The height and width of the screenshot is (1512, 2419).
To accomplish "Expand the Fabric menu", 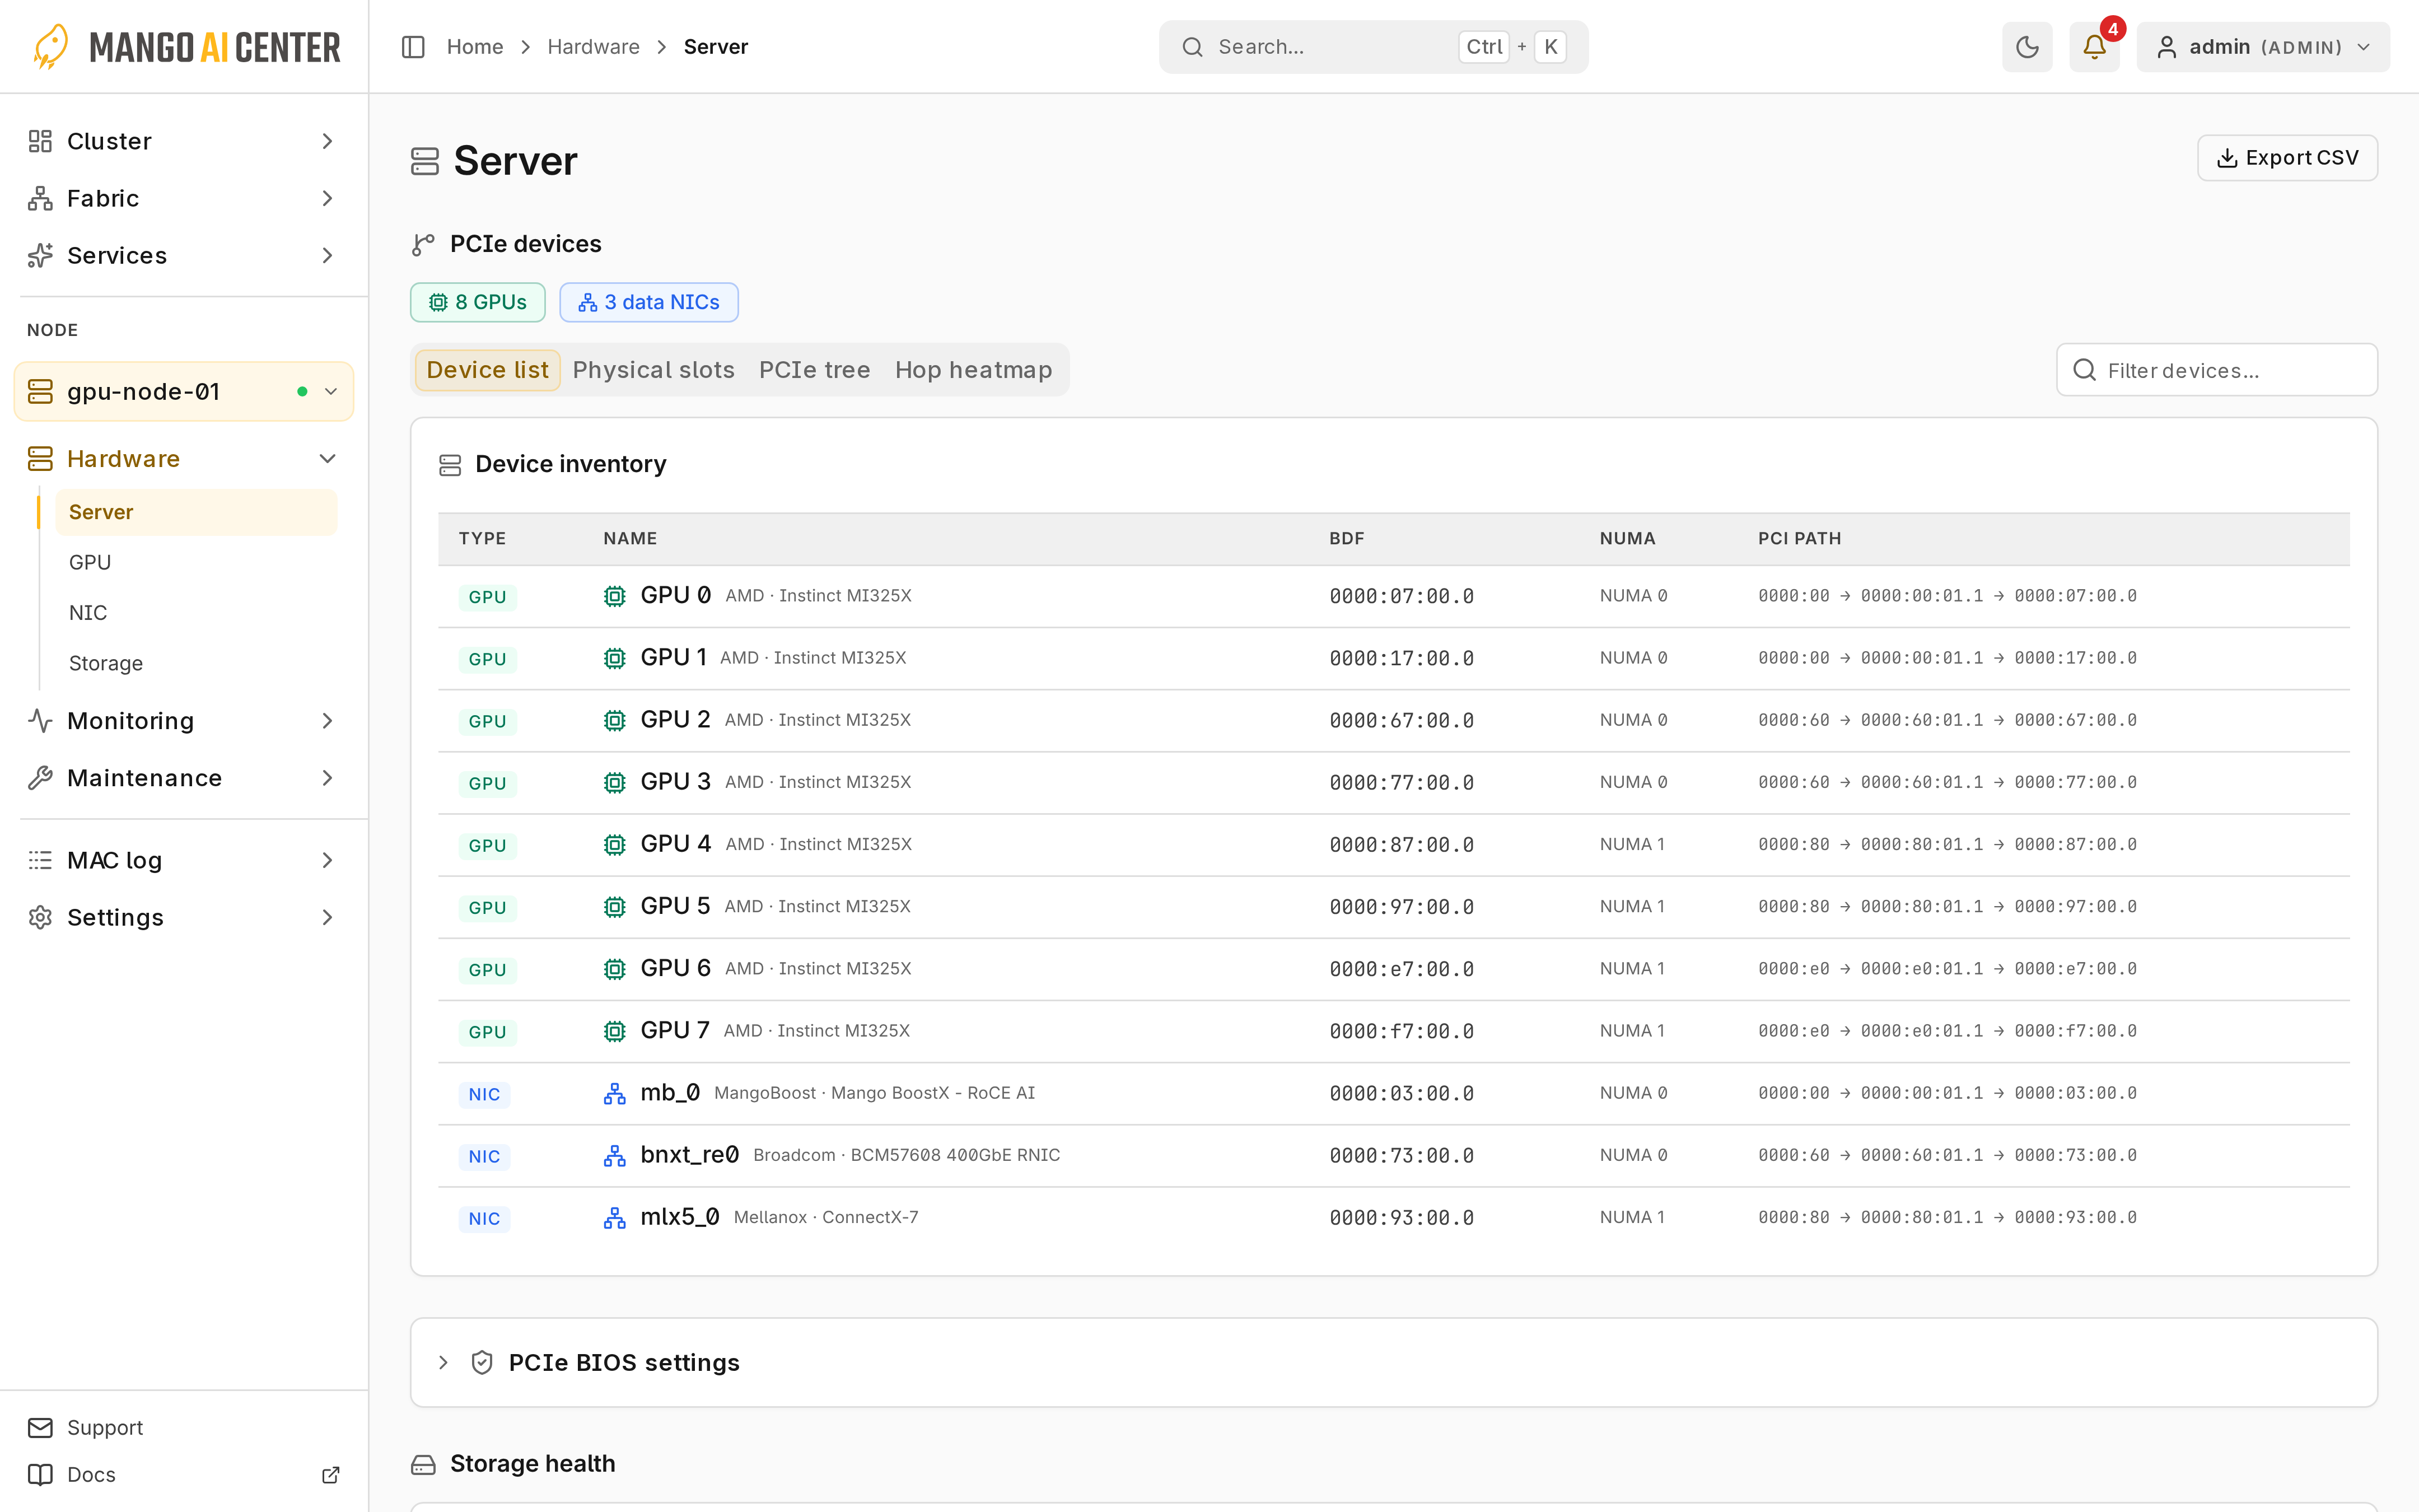I will click(x=184, y=198).
